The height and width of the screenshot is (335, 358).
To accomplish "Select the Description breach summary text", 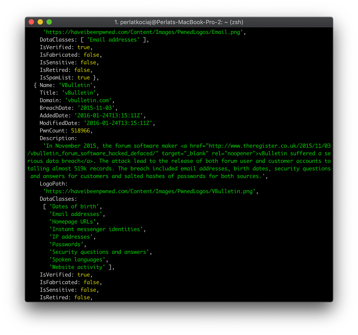I will tap(179, 161).
